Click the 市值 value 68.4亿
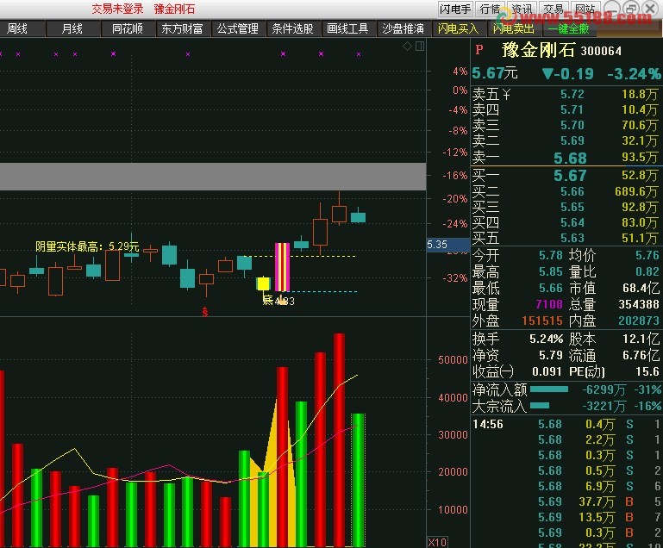663x548 pixels. coord(641,288)
